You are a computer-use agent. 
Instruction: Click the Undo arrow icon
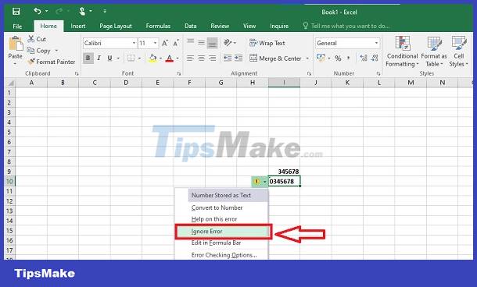coord(37,11)
